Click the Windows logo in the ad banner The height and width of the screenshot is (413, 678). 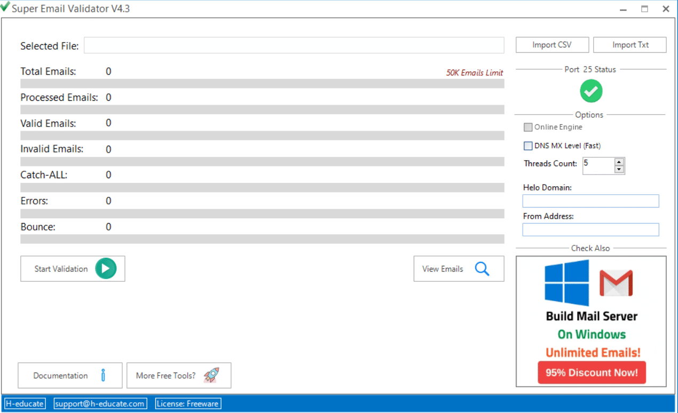point(567,282)
